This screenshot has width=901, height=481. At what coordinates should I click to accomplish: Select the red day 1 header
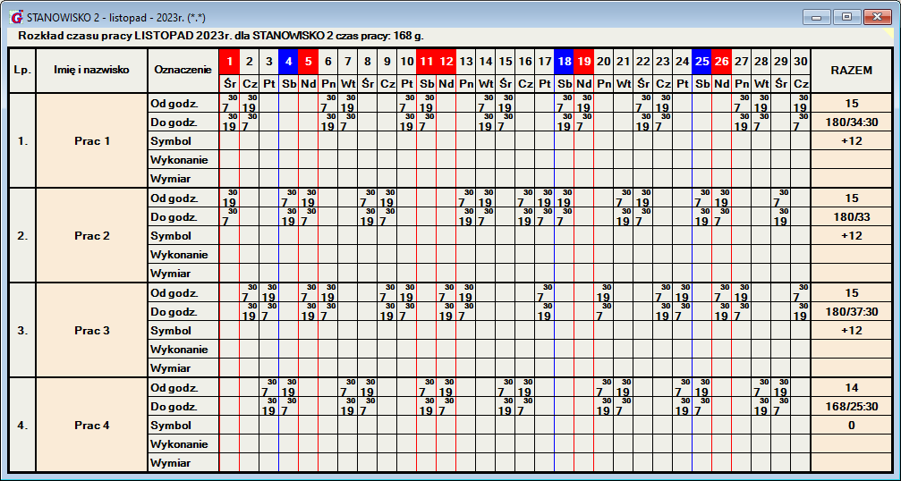pos(229,62)
